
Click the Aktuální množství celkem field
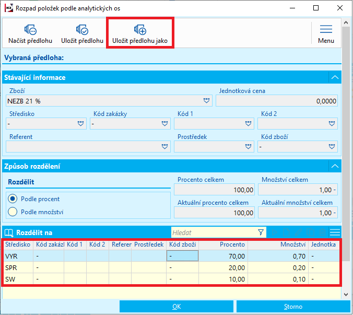(x=298, y=213)
